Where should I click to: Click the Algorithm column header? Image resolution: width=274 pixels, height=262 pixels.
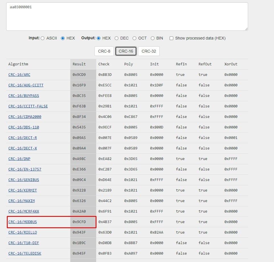click(18, 64)
